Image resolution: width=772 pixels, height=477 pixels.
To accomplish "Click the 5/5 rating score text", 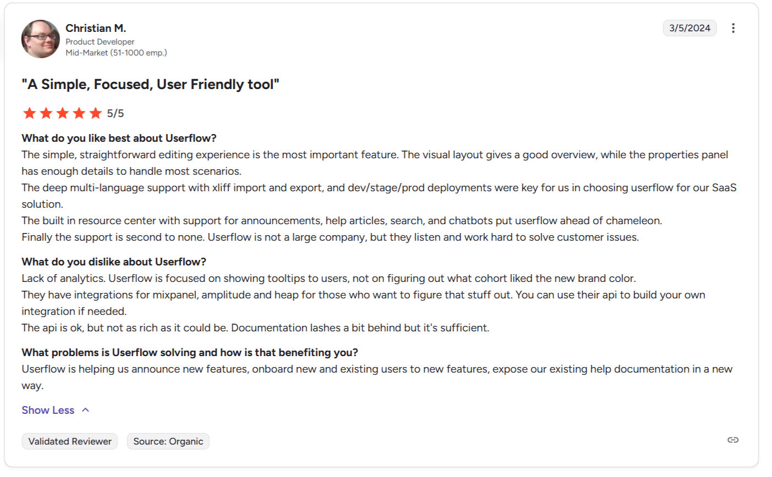I will [116, 113].
